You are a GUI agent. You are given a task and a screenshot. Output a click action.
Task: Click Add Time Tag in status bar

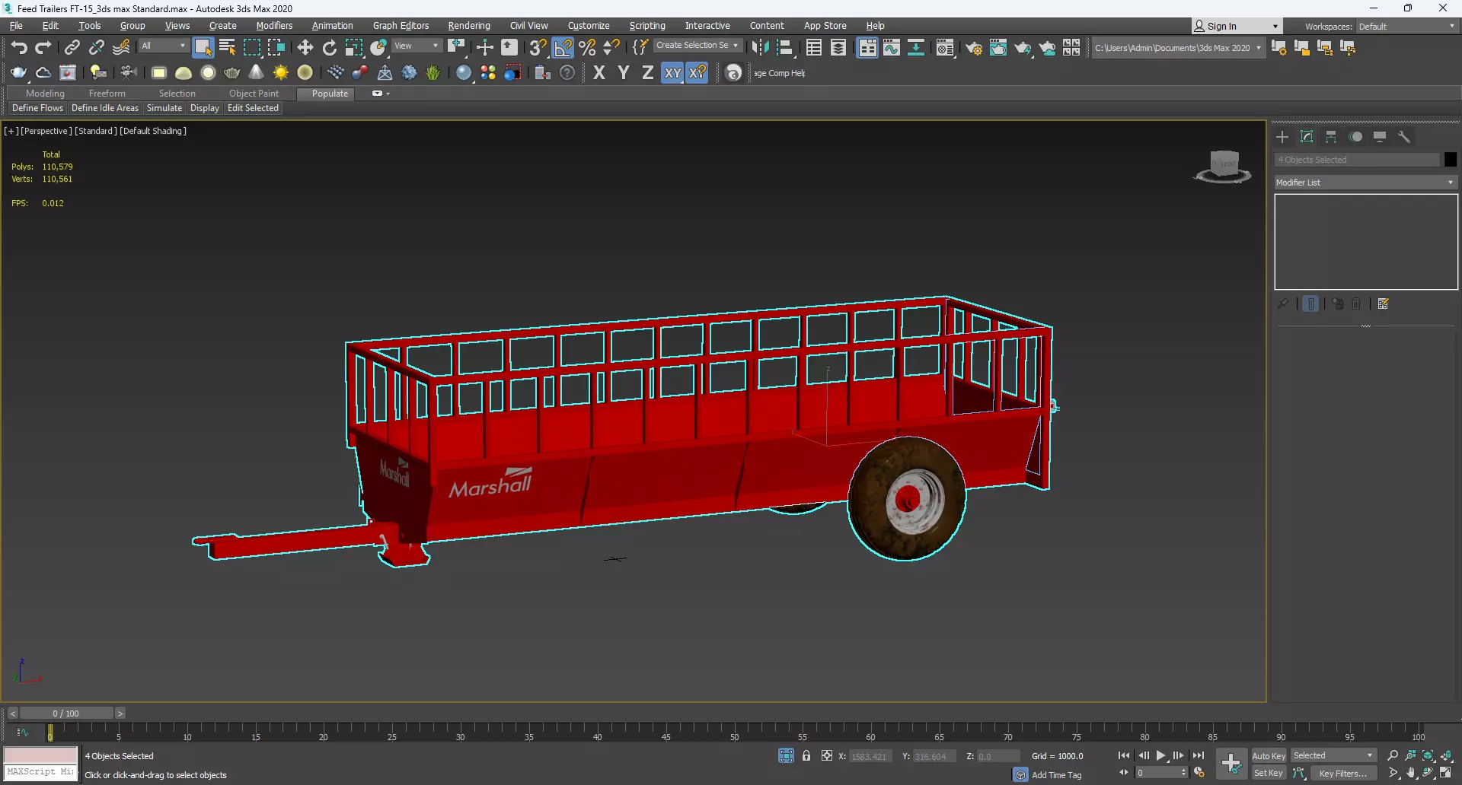pyautogui.click(x=1057, y=774)
